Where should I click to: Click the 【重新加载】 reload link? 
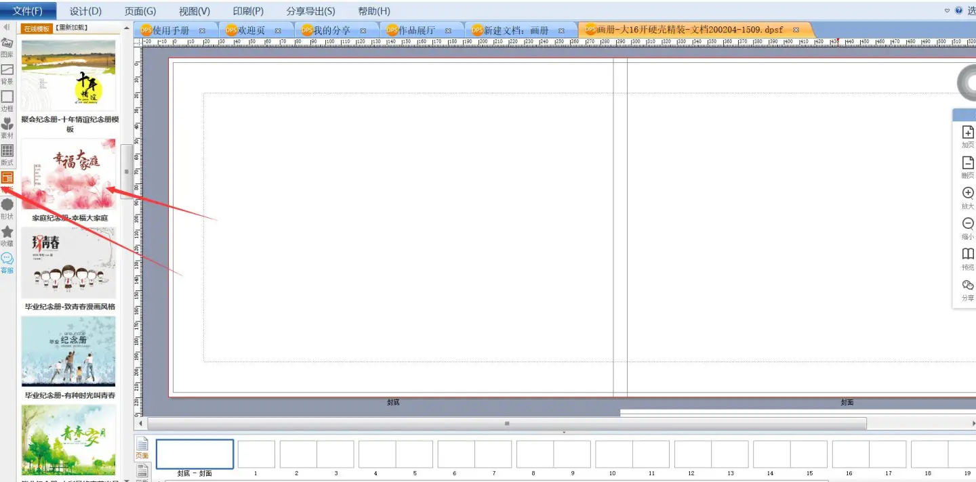coord(72,28)
